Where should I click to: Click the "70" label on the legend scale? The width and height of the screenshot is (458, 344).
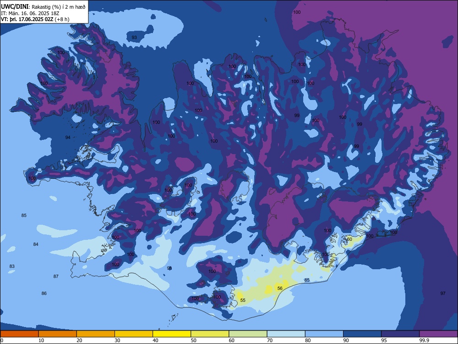click(x=270, y=340)
